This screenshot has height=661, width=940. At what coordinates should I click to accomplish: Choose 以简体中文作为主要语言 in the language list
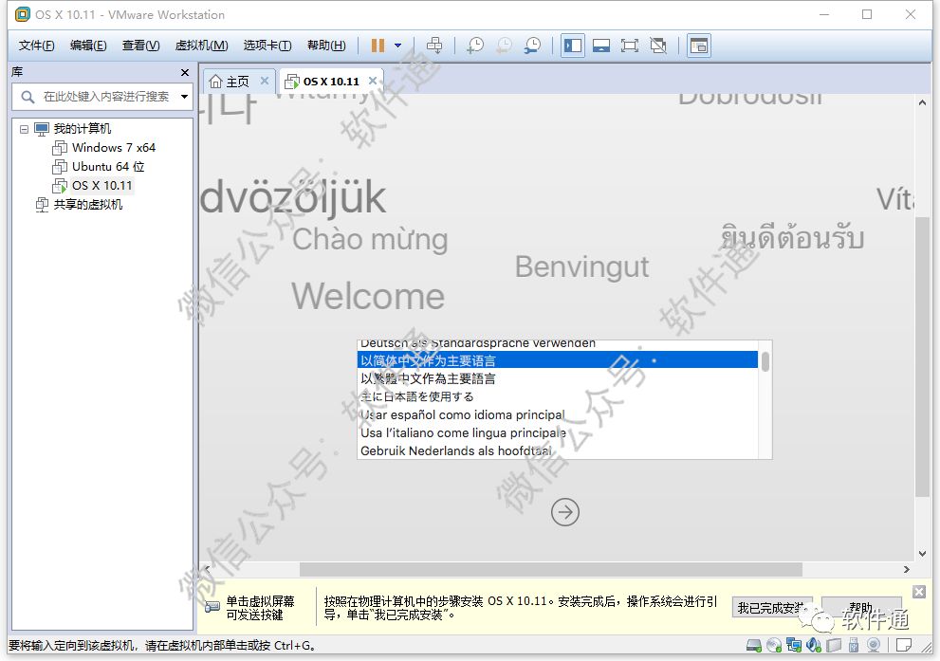[558, 360]
